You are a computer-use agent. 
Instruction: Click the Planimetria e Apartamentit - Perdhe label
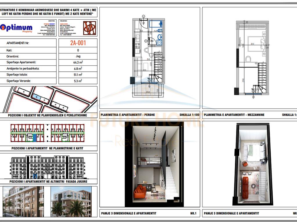click(x=128, y=115)
